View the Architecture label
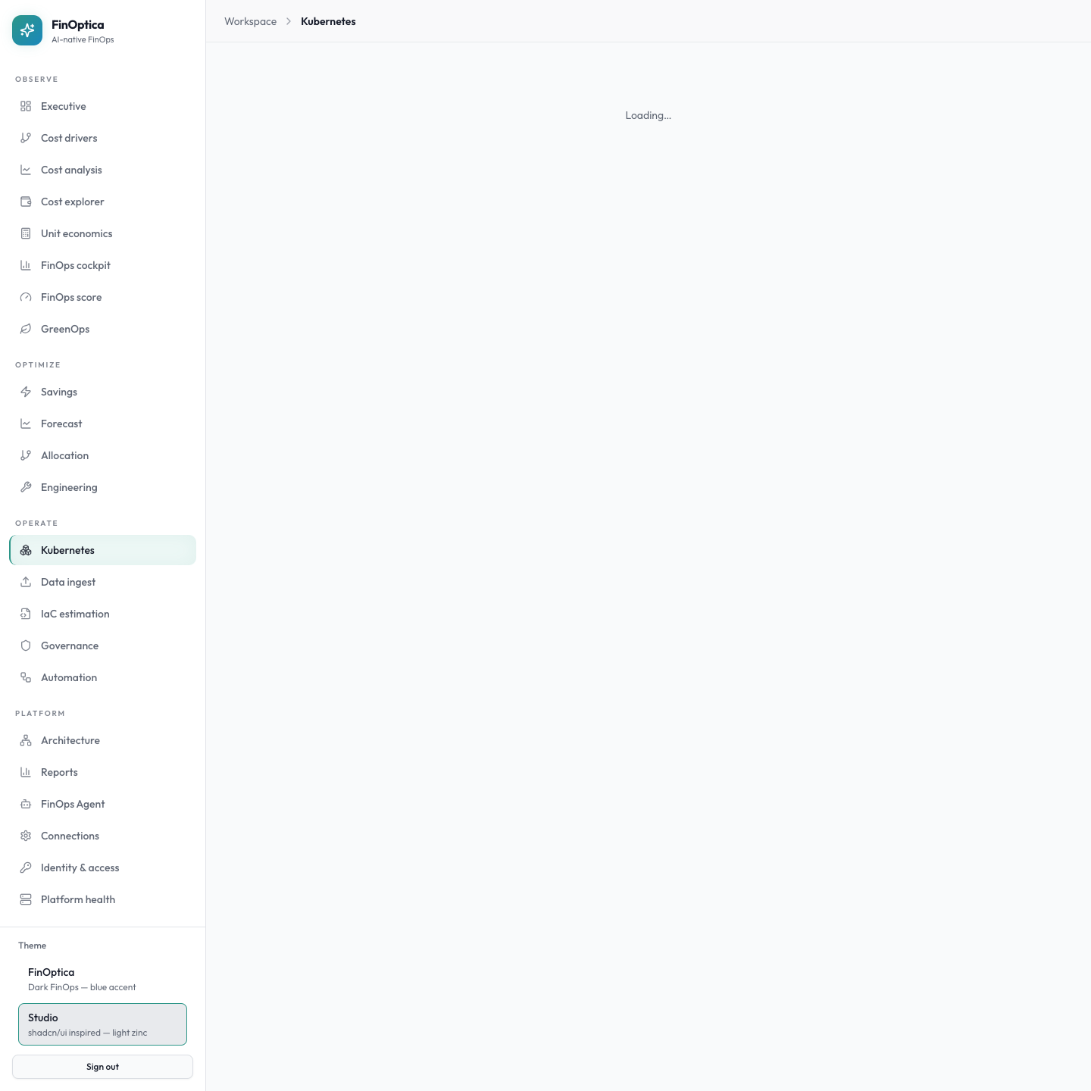Screen dimensions: 1091x1091 70,740
